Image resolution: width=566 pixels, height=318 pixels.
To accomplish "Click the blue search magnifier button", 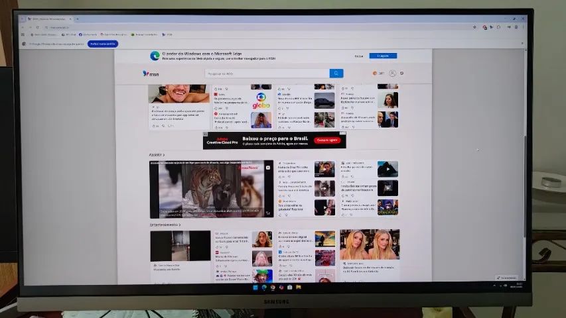I will pyautogui.click(x=336, y=73).
